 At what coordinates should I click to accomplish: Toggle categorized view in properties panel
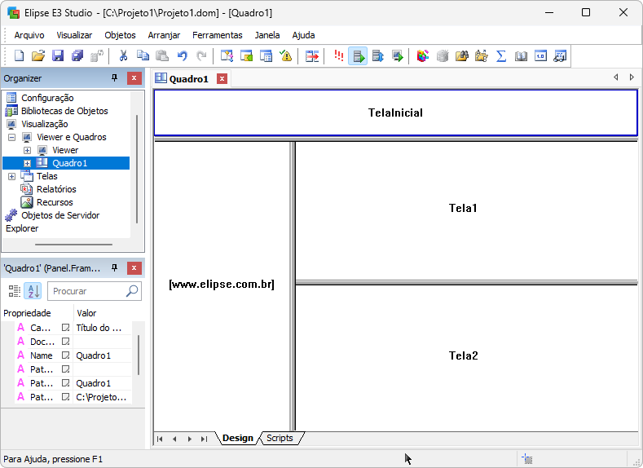tap(15, 291)
